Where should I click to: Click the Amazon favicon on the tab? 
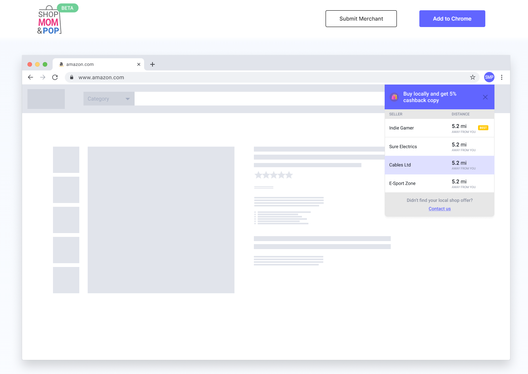[61, 64]
